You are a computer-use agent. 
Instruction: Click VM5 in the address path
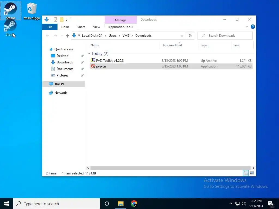(x=126, y=36)
